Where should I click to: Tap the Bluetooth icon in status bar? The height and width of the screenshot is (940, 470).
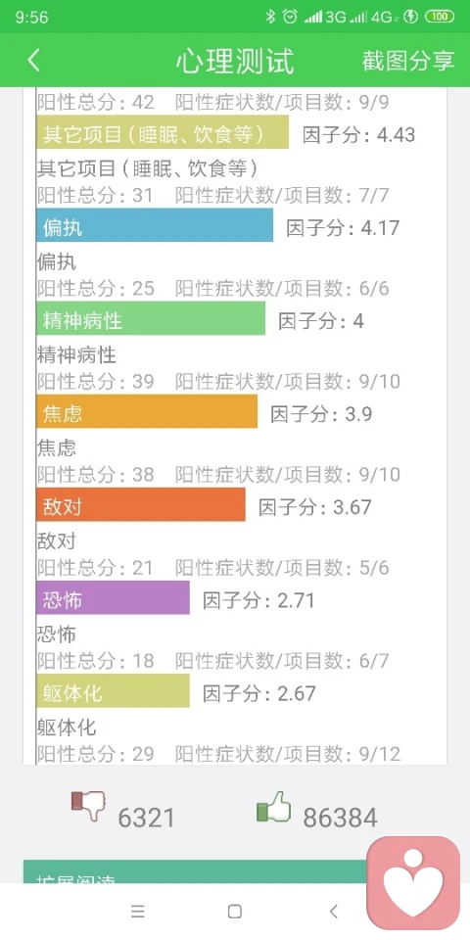coord(270,17)
